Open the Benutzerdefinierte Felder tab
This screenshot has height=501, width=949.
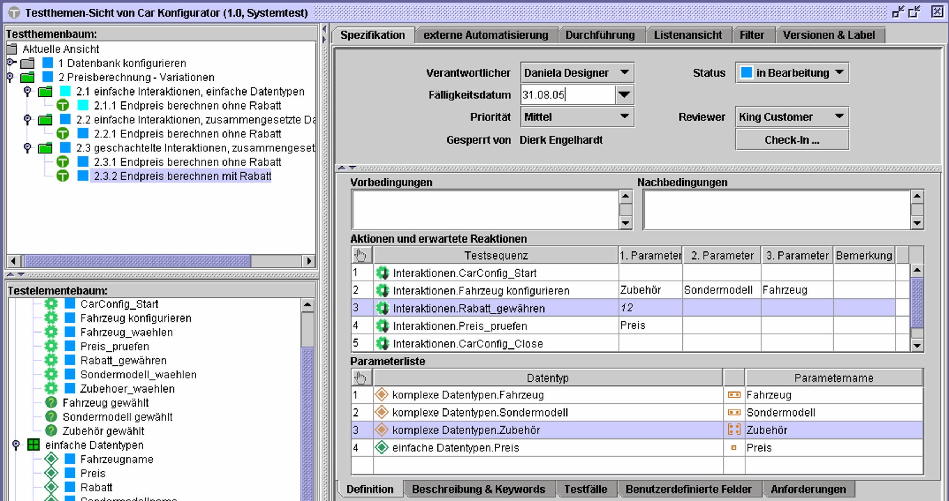click(689, 490)
